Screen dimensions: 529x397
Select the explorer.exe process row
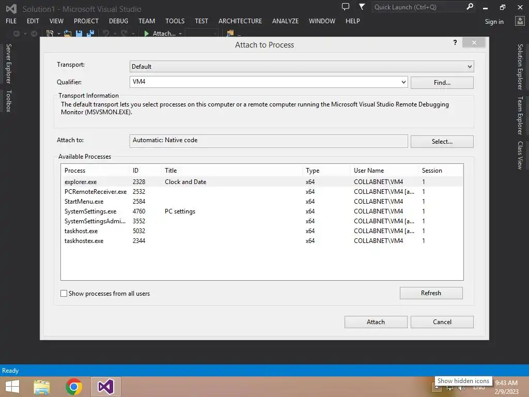point(262,181)
